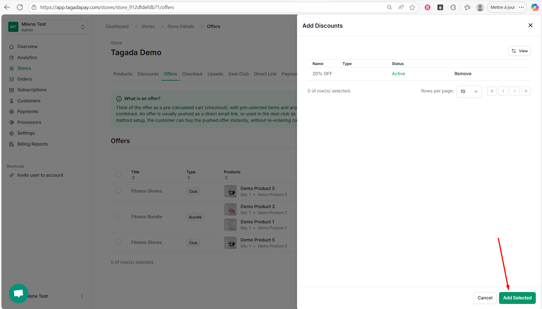542x309 pixels.
Task: Select the first Fitness Gloves row checkbox
Action: [118, 191]
